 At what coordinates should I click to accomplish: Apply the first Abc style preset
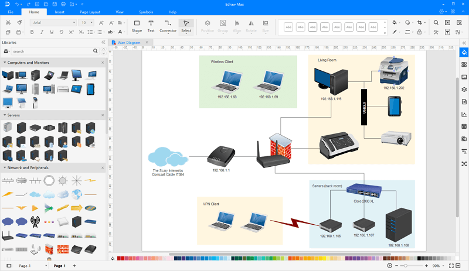tap(288, 27)
